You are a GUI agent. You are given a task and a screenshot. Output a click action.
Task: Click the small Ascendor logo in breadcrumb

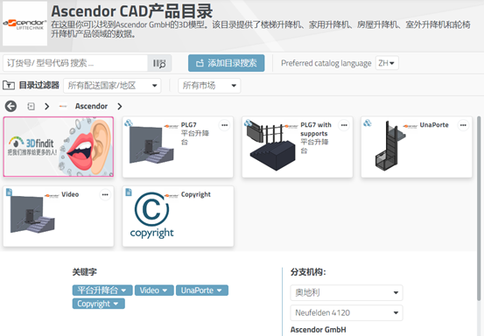point(63,107)
